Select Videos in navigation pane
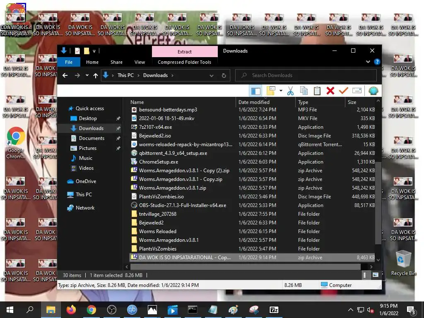424x318 pixels. [86, 168]
